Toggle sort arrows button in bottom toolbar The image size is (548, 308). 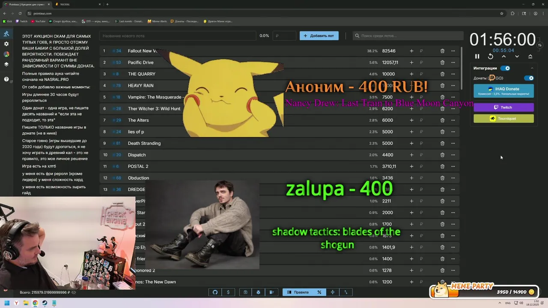click(346, 292)
